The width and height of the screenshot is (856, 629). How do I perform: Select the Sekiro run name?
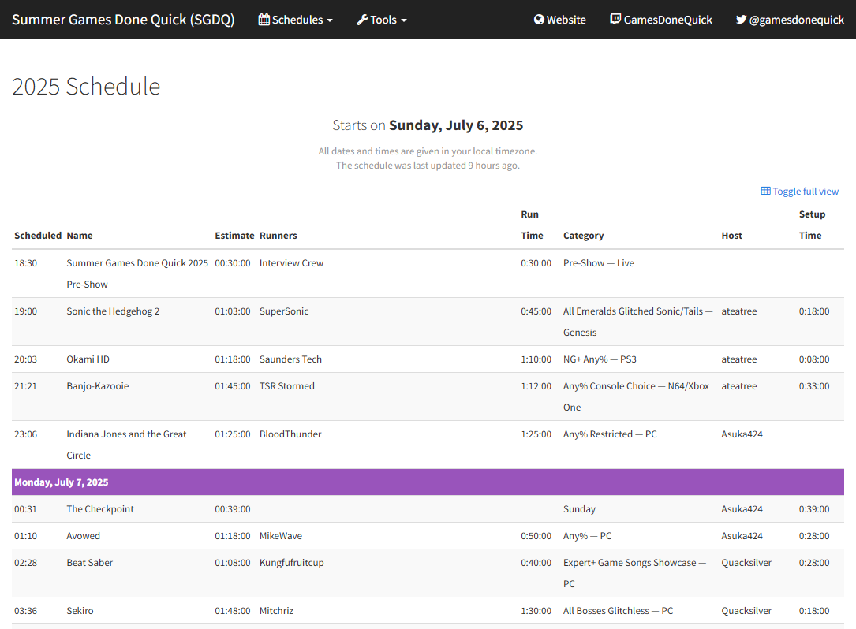(x=80, y=610)
